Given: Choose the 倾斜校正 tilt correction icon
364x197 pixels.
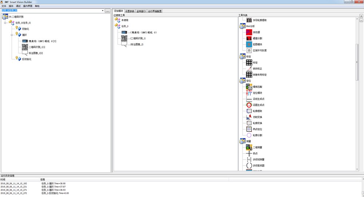Looking at the screenshot, I should point(249,69).
